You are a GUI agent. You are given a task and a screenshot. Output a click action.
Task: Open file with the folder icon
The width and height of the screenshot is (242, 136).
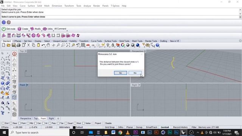[8, 45]
